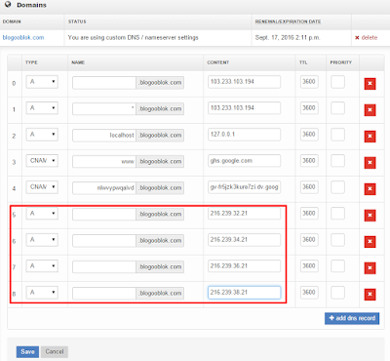Click name field in row 6
This screenshot has height=361, width=390.
click(x=104, y=241)
